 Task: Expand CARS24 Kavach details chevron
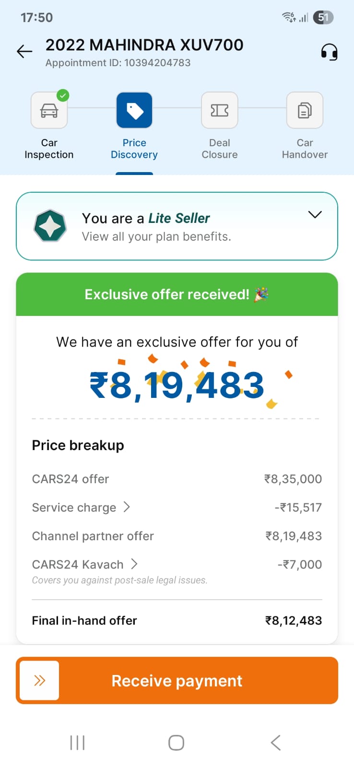point(134,564)
